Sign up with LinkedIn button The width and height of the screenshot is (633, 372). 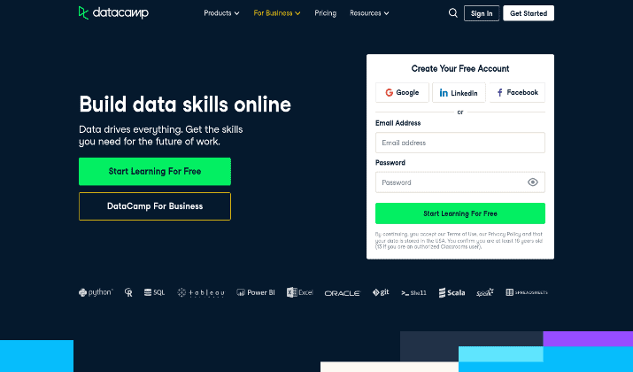tap(459, 93)
